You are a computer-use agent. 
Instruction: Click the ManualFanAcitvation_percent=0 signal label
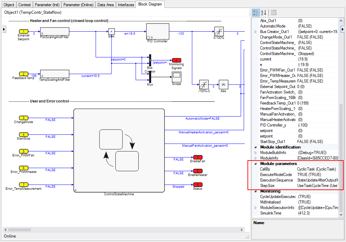pyautogui.click(x=205, y=146)
